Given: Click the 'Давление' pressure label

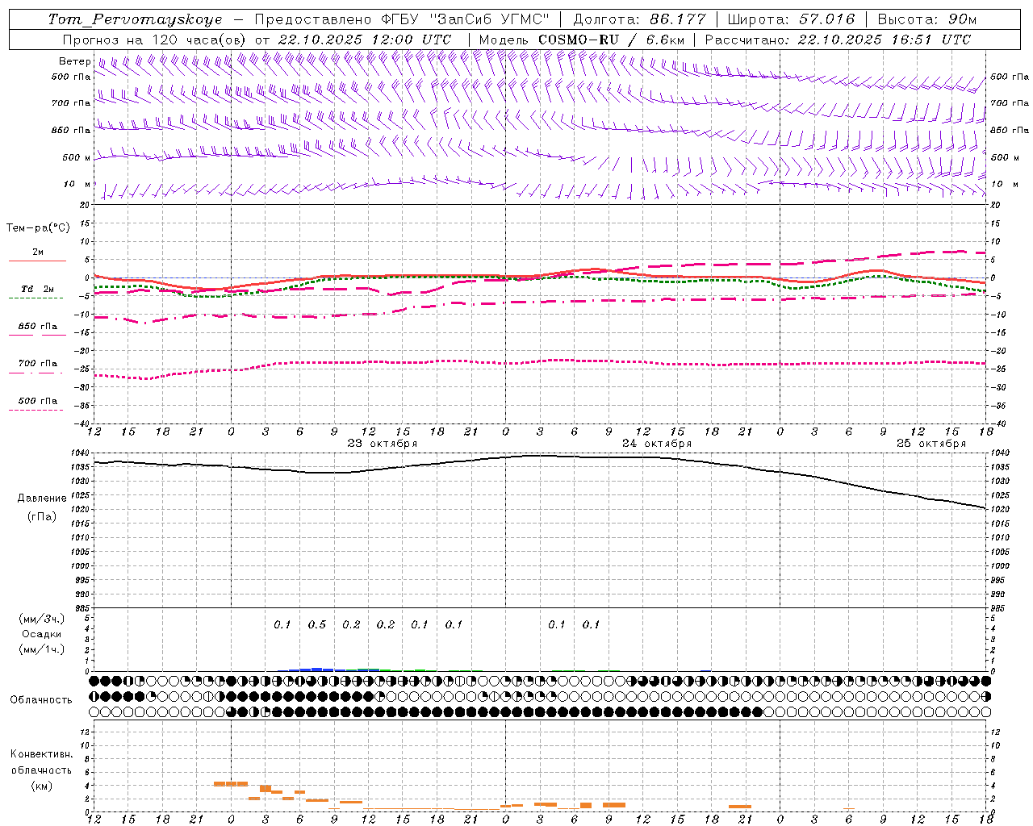Looking at the screenshot, I should coord(42,499).
